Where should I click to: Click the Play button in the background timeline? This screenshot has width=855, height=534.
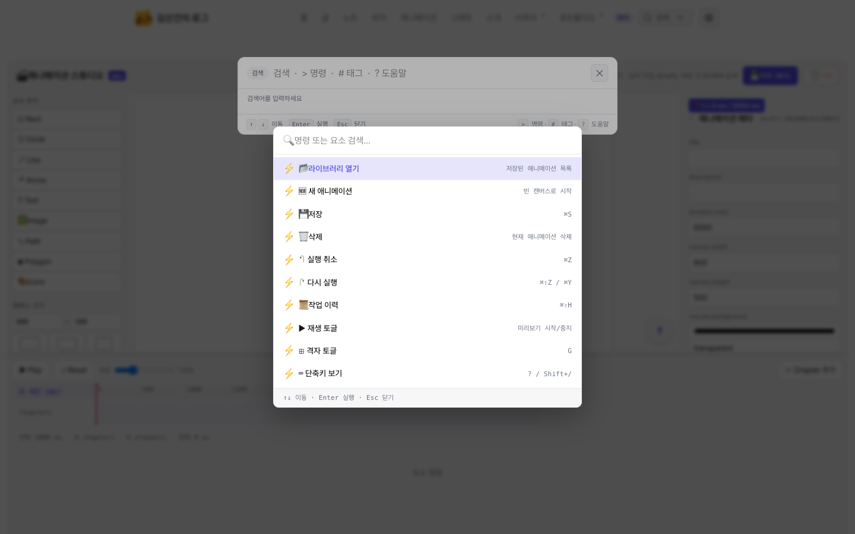(31, 370)
